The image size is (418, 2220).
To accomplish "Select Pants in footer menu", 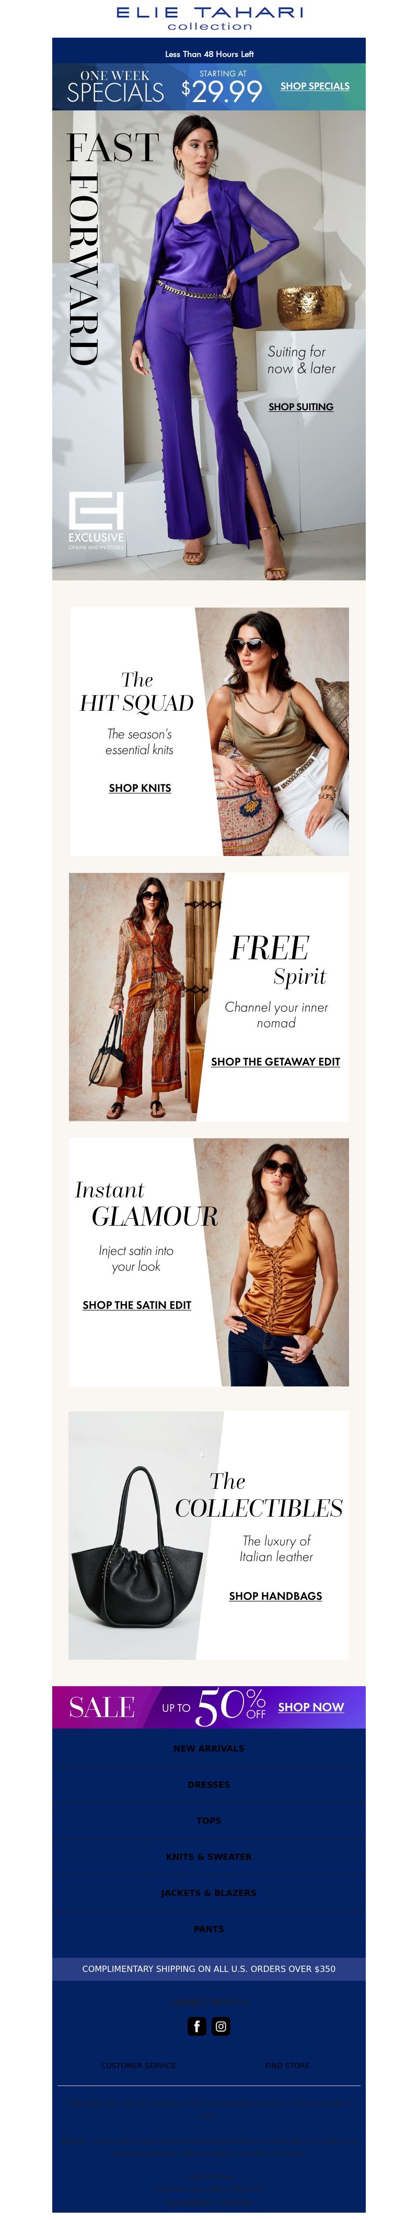I will 209,1929.
